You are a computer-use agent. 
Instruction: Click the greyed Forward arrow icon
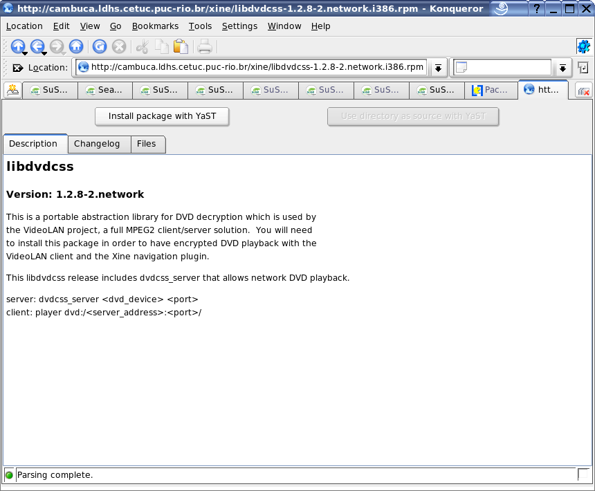[x=57, y=46]
